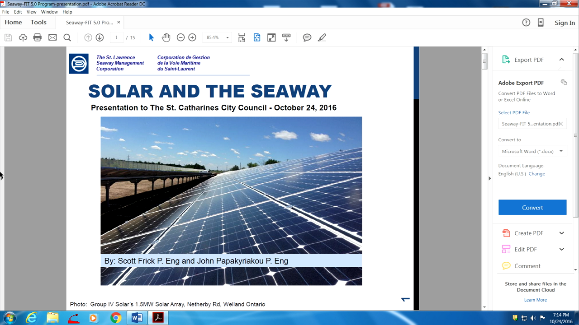Close the Seaway-FIT document tab
This screenshot has width=579, height=325.
click(x=119, y=22)
